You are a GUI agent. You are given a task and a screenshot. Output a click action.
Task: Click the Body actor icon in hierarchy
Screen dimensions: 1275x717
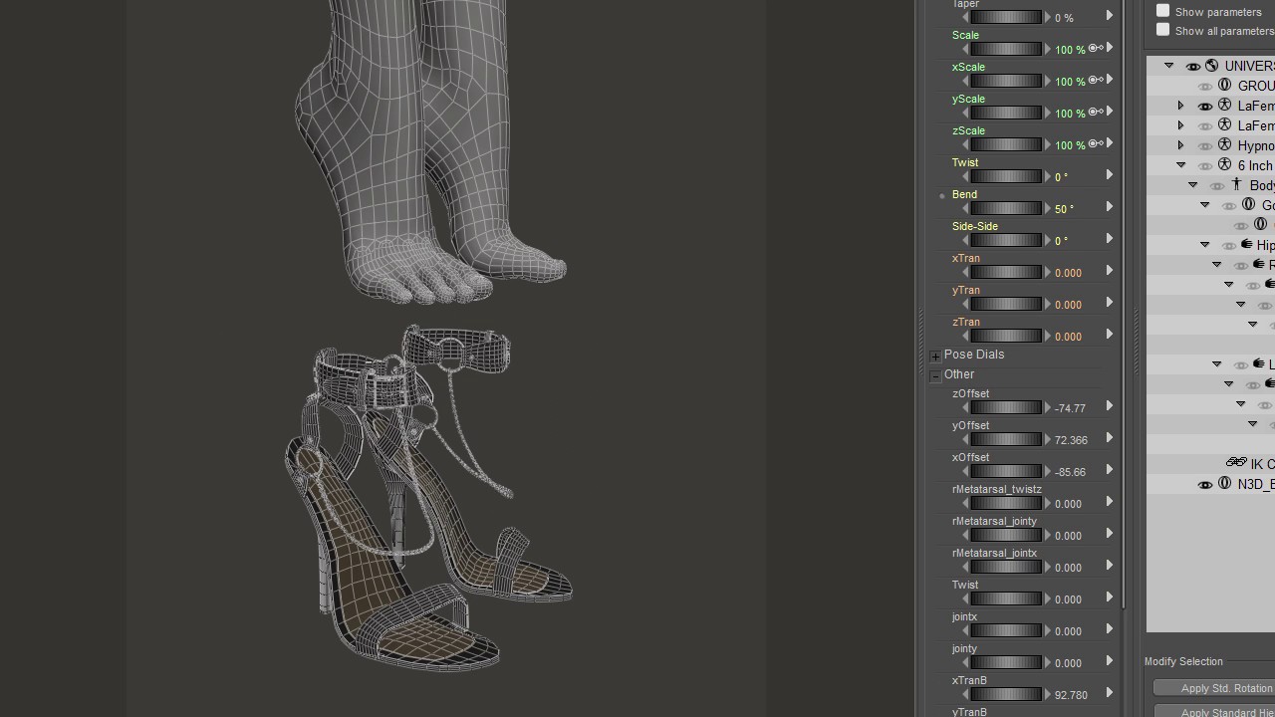pyautogui.click(x=1237, y=185)
